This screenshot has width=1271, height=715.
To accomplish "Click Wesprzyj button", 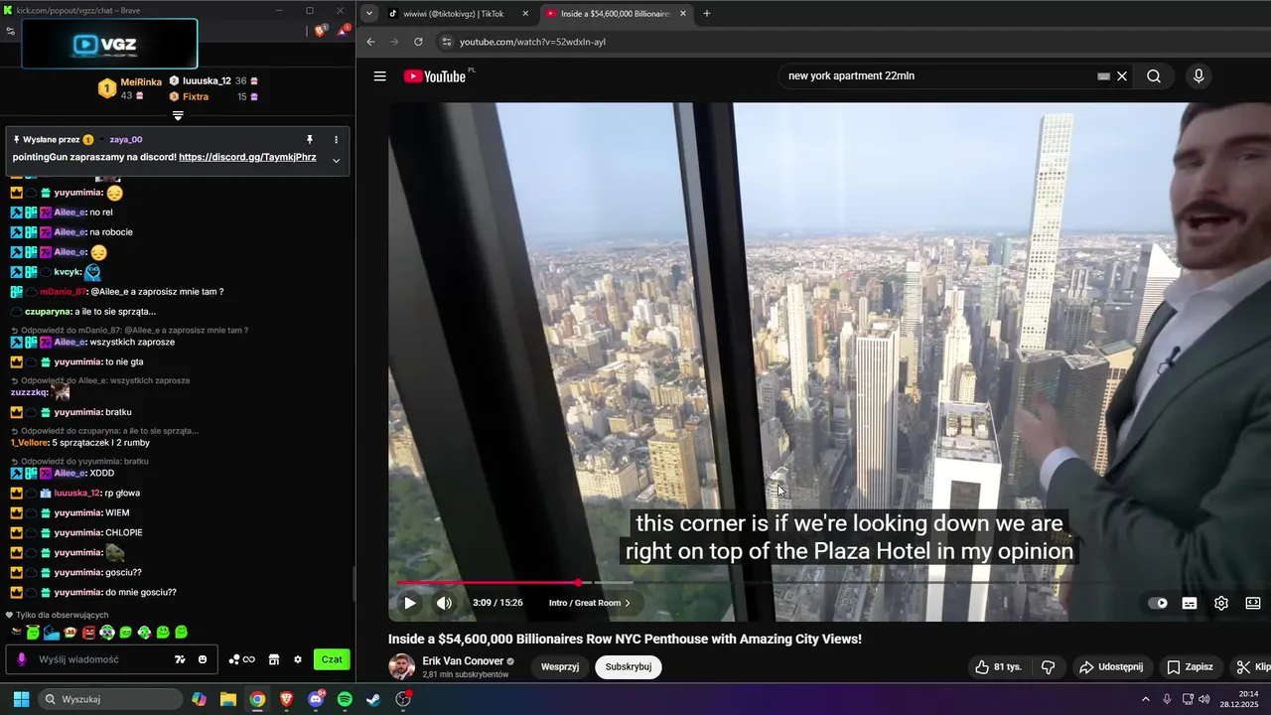I will pyautogui.click(x=560, y=667).
